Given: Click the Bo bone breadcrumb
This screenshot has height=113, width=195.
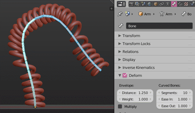Looking at the screenshot, I should pos(186,14).
